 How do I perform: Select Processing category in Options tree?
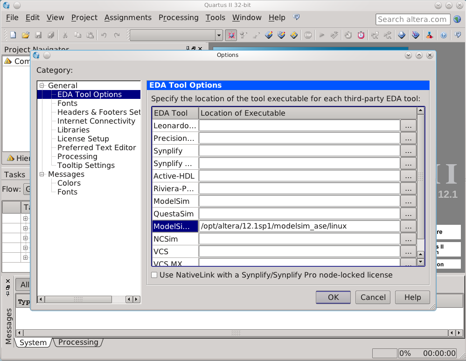pos(77,157)
